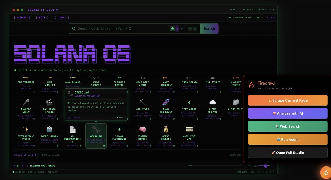Open Agent Studio robot icon
Image resolution: width=331 pixels, height=180 pixels.
[x=49, y=129]
